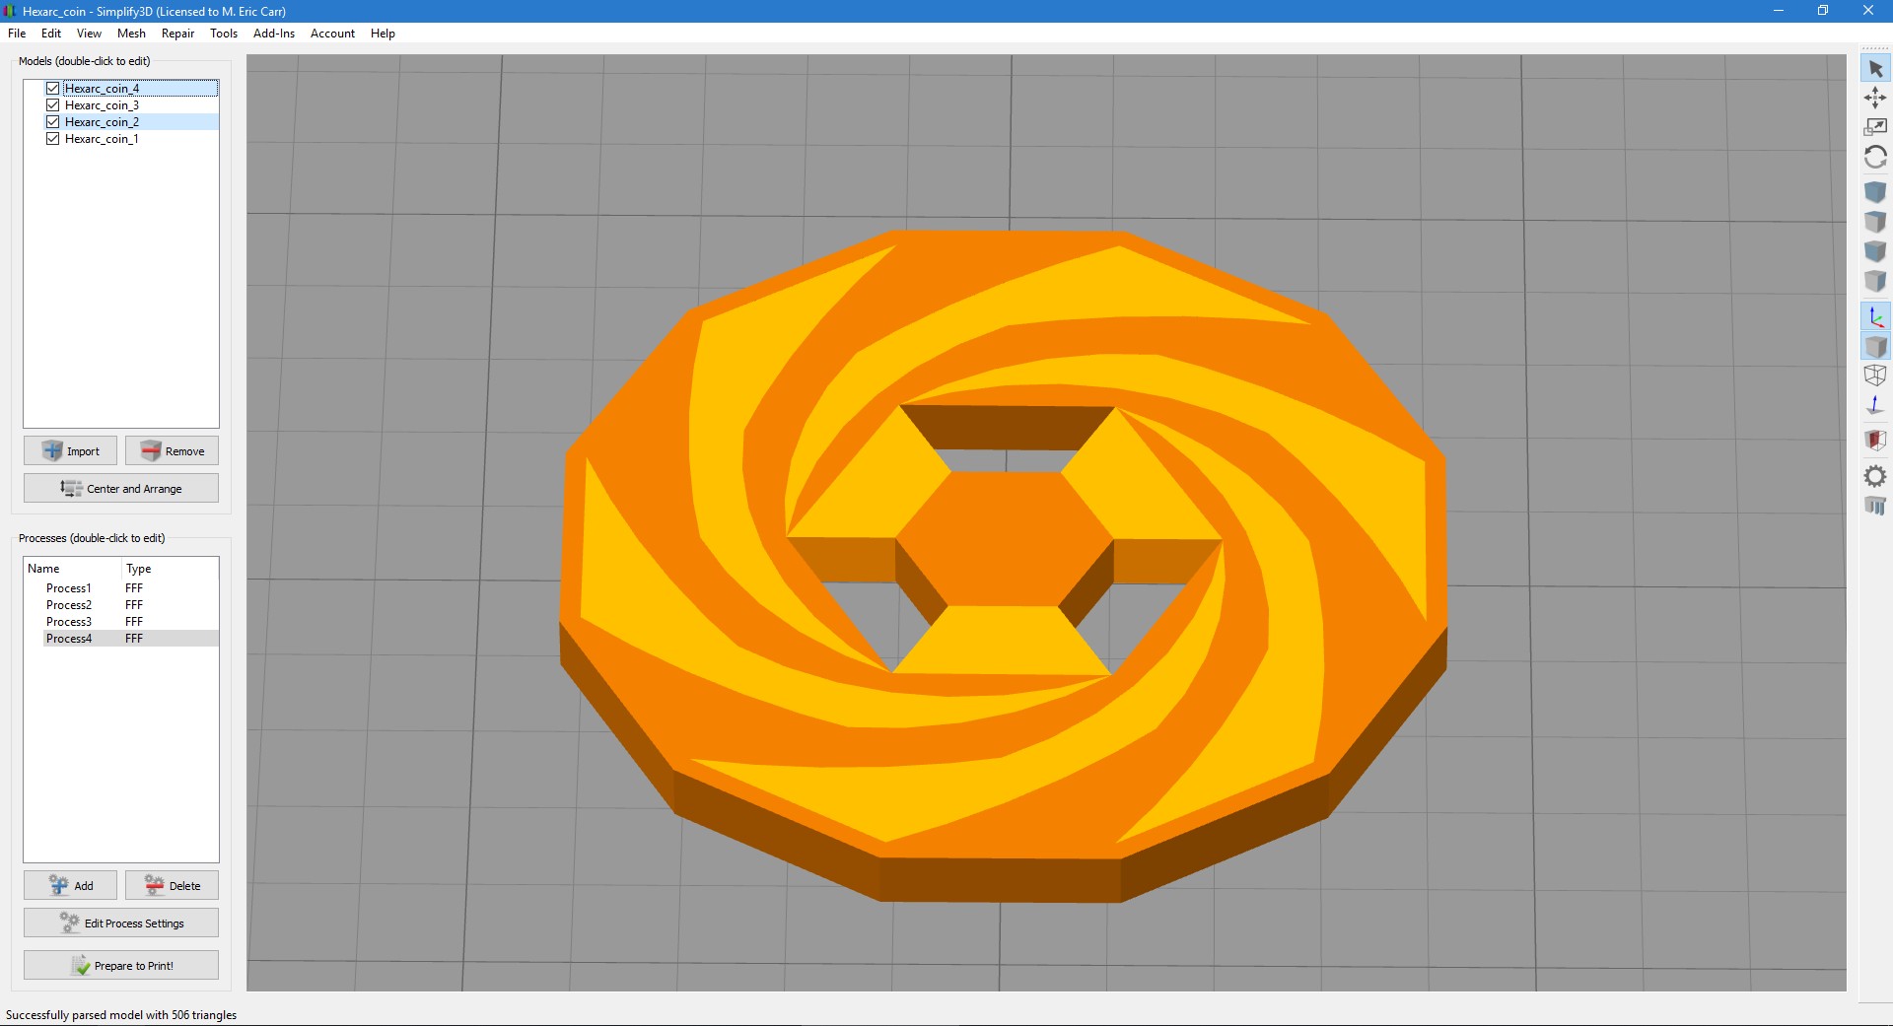Activate the rotate models tool
Screen dimensions: 1893x1026
[x=1875, y=158]
